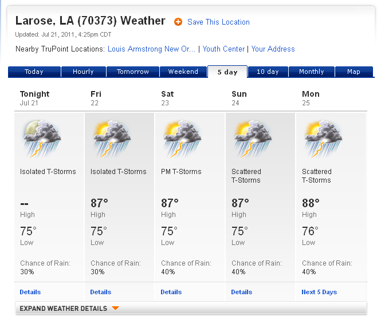Click Tonight's thunderstorm weather icon
The width and height of the screenshot is (381, 320).
[x=42, y=139]
